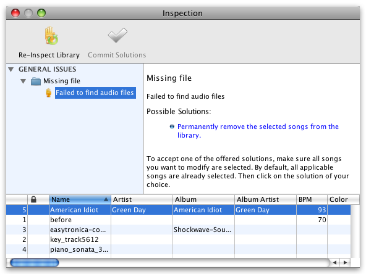The height and width of the screenshot is (274, 366).
Task: Click row number 3 cell
Action: point(17,230)
